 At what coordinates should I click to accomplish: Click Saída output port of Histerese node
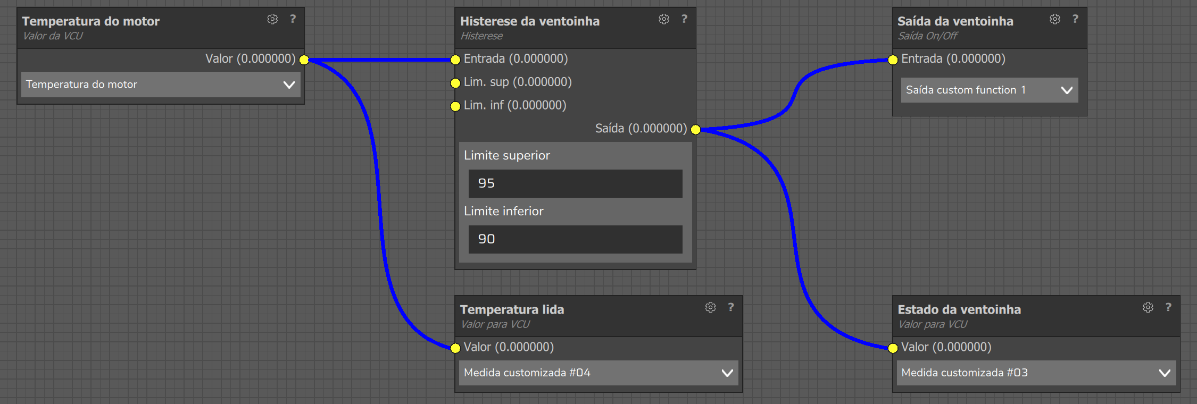coord(695,130)
